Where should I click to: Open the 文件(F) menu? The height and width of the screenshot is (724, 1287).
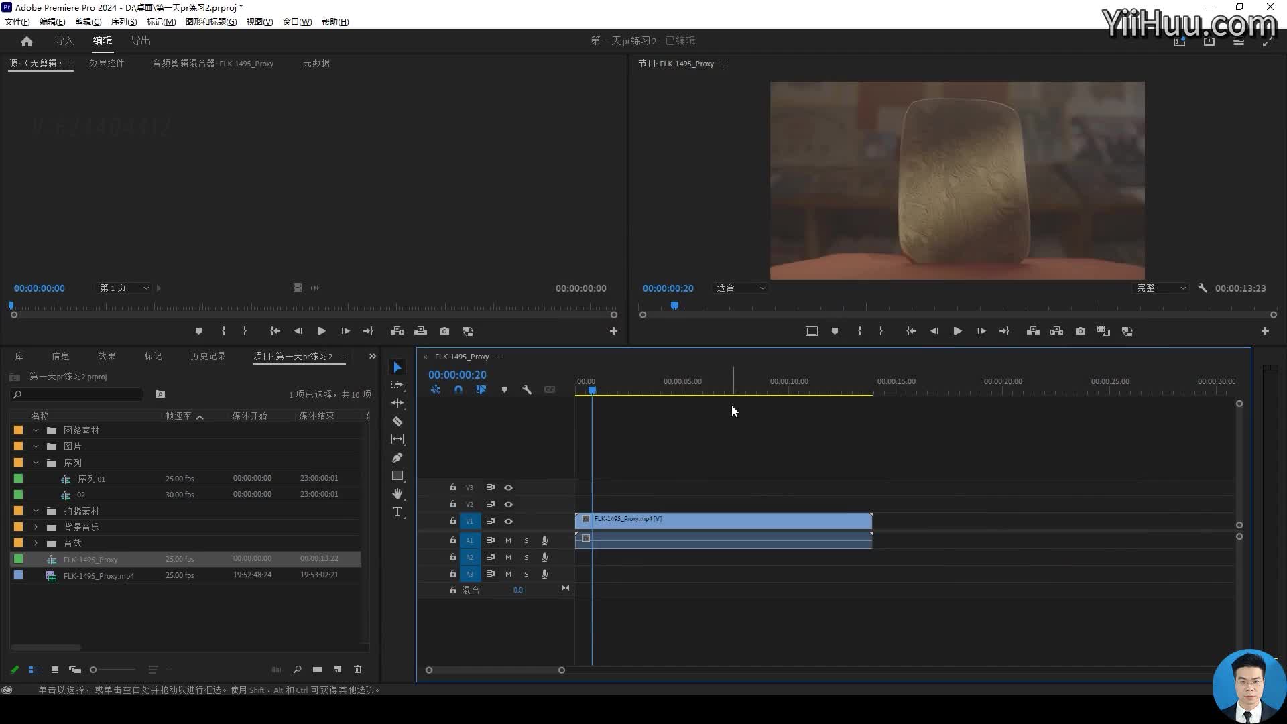click(x=17, y=21)
